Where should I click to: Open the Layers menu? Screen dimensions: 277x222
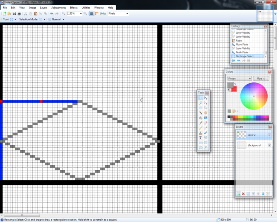(x=44, y=8)
